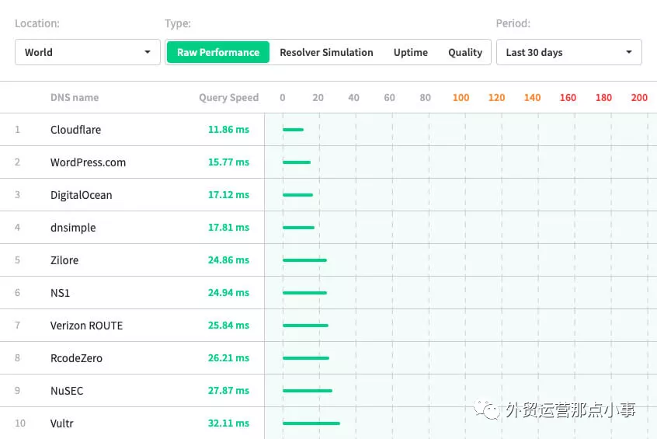657x439 pixels.
Task: Click the WordPress.com speed bar
Action: pyautogui.click(x=297, y=162)
